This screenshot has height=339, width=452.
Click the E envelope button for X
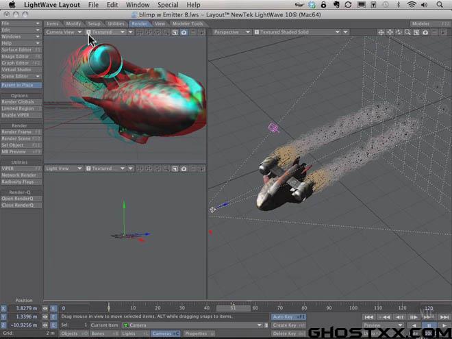pos(53,308)
